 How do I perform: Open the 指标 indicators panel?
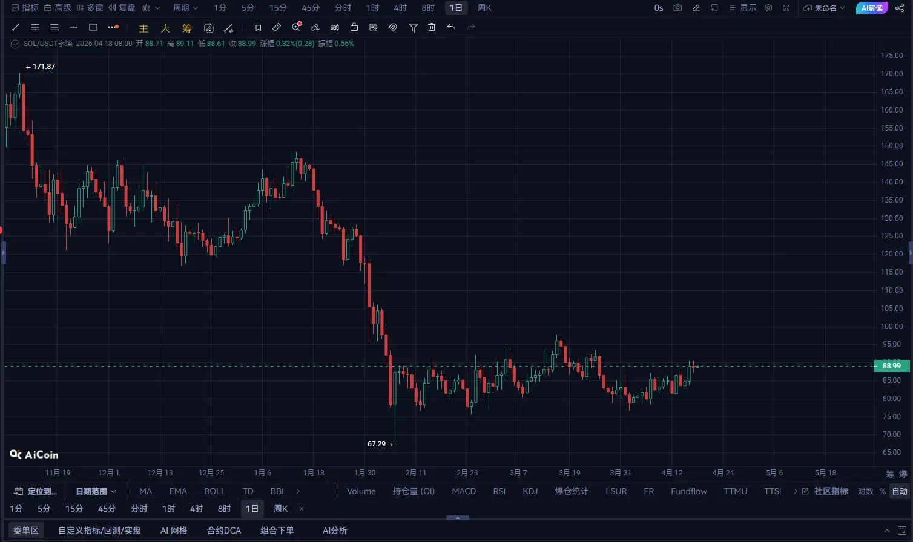[25, 8]
